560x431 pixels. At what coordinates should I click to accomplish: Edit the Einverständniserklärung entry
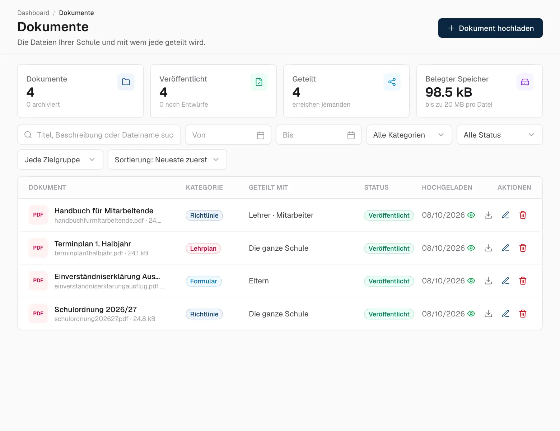pos(505,281)
